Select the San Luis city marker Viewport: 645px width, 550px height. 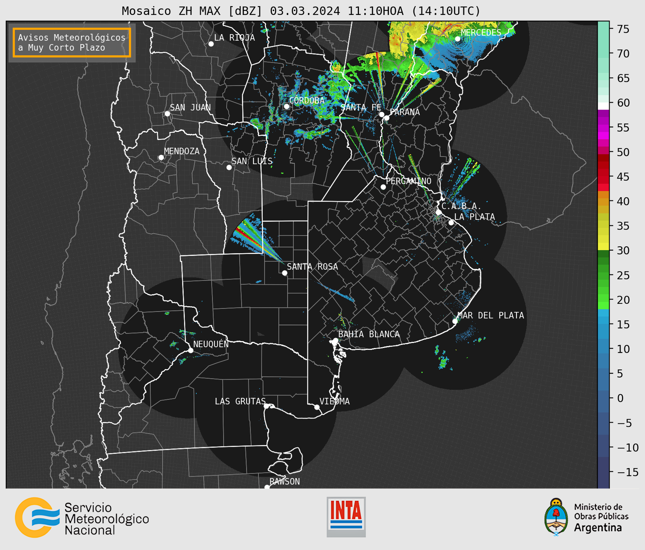229,168
